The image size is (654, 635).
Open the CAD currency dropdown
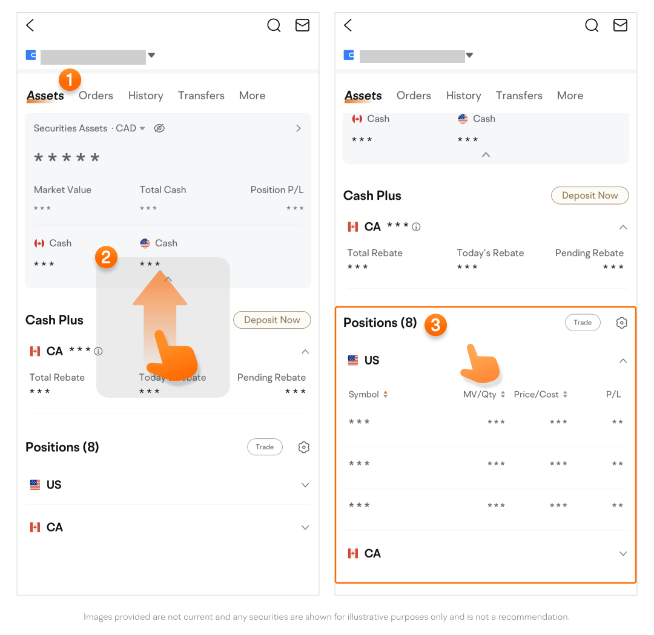pyautogui.click(x=142, y=128)
